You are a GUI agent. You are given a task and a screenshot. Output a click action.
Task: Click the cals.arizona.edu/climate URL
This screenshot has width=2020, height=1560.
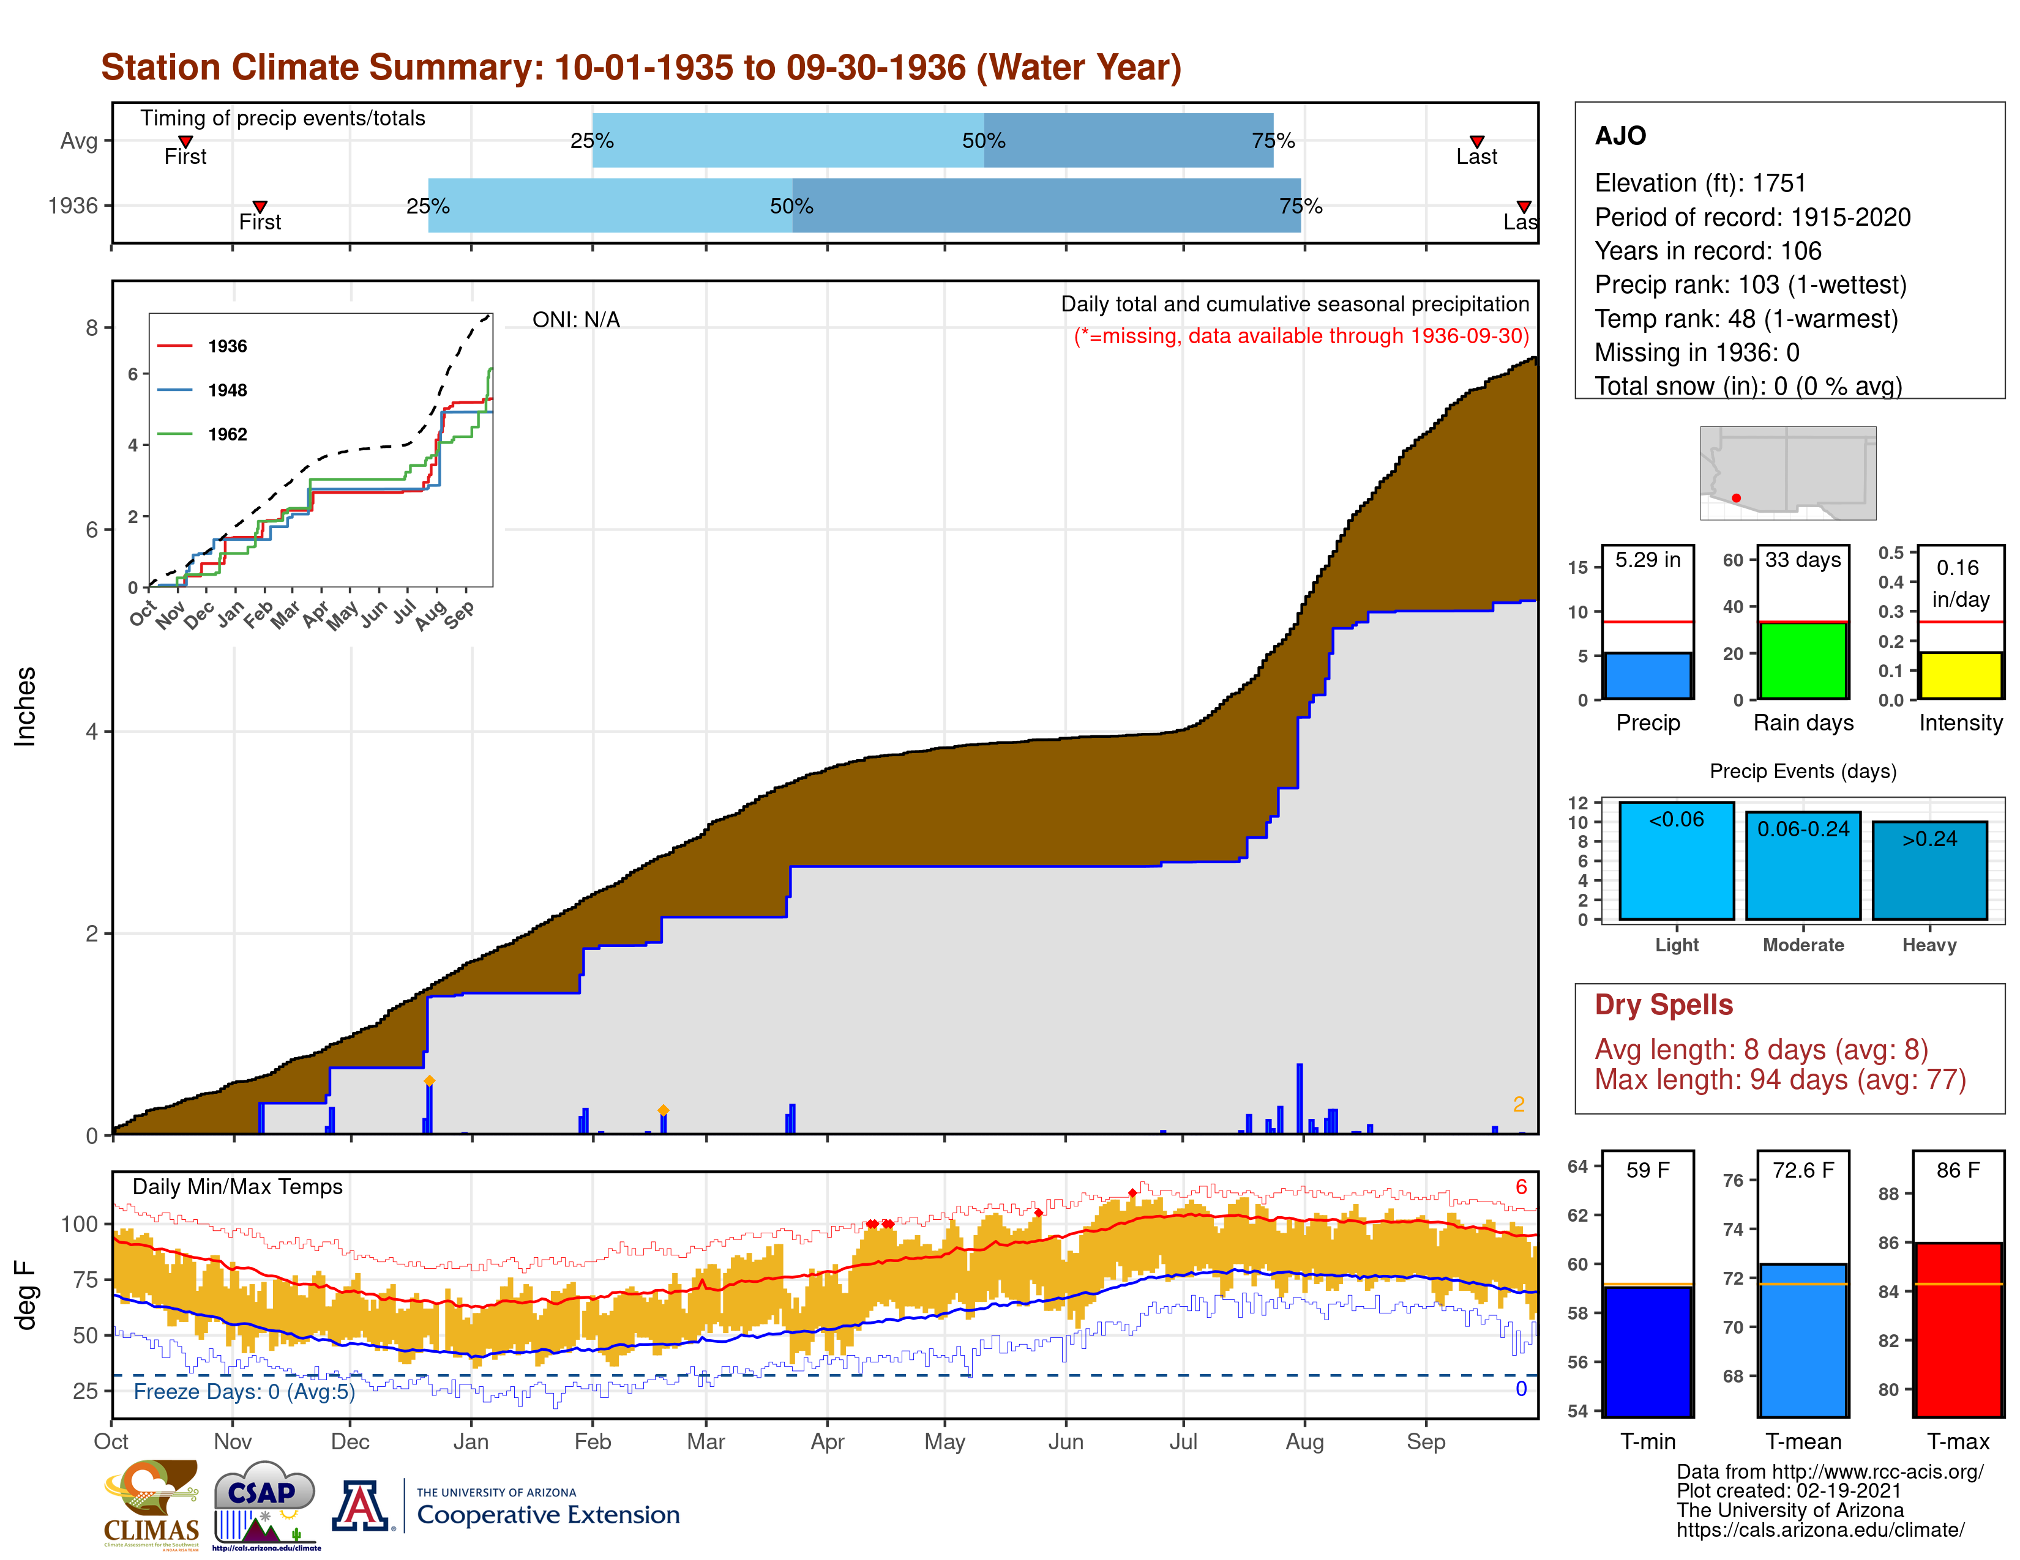click(1820, 1531)
